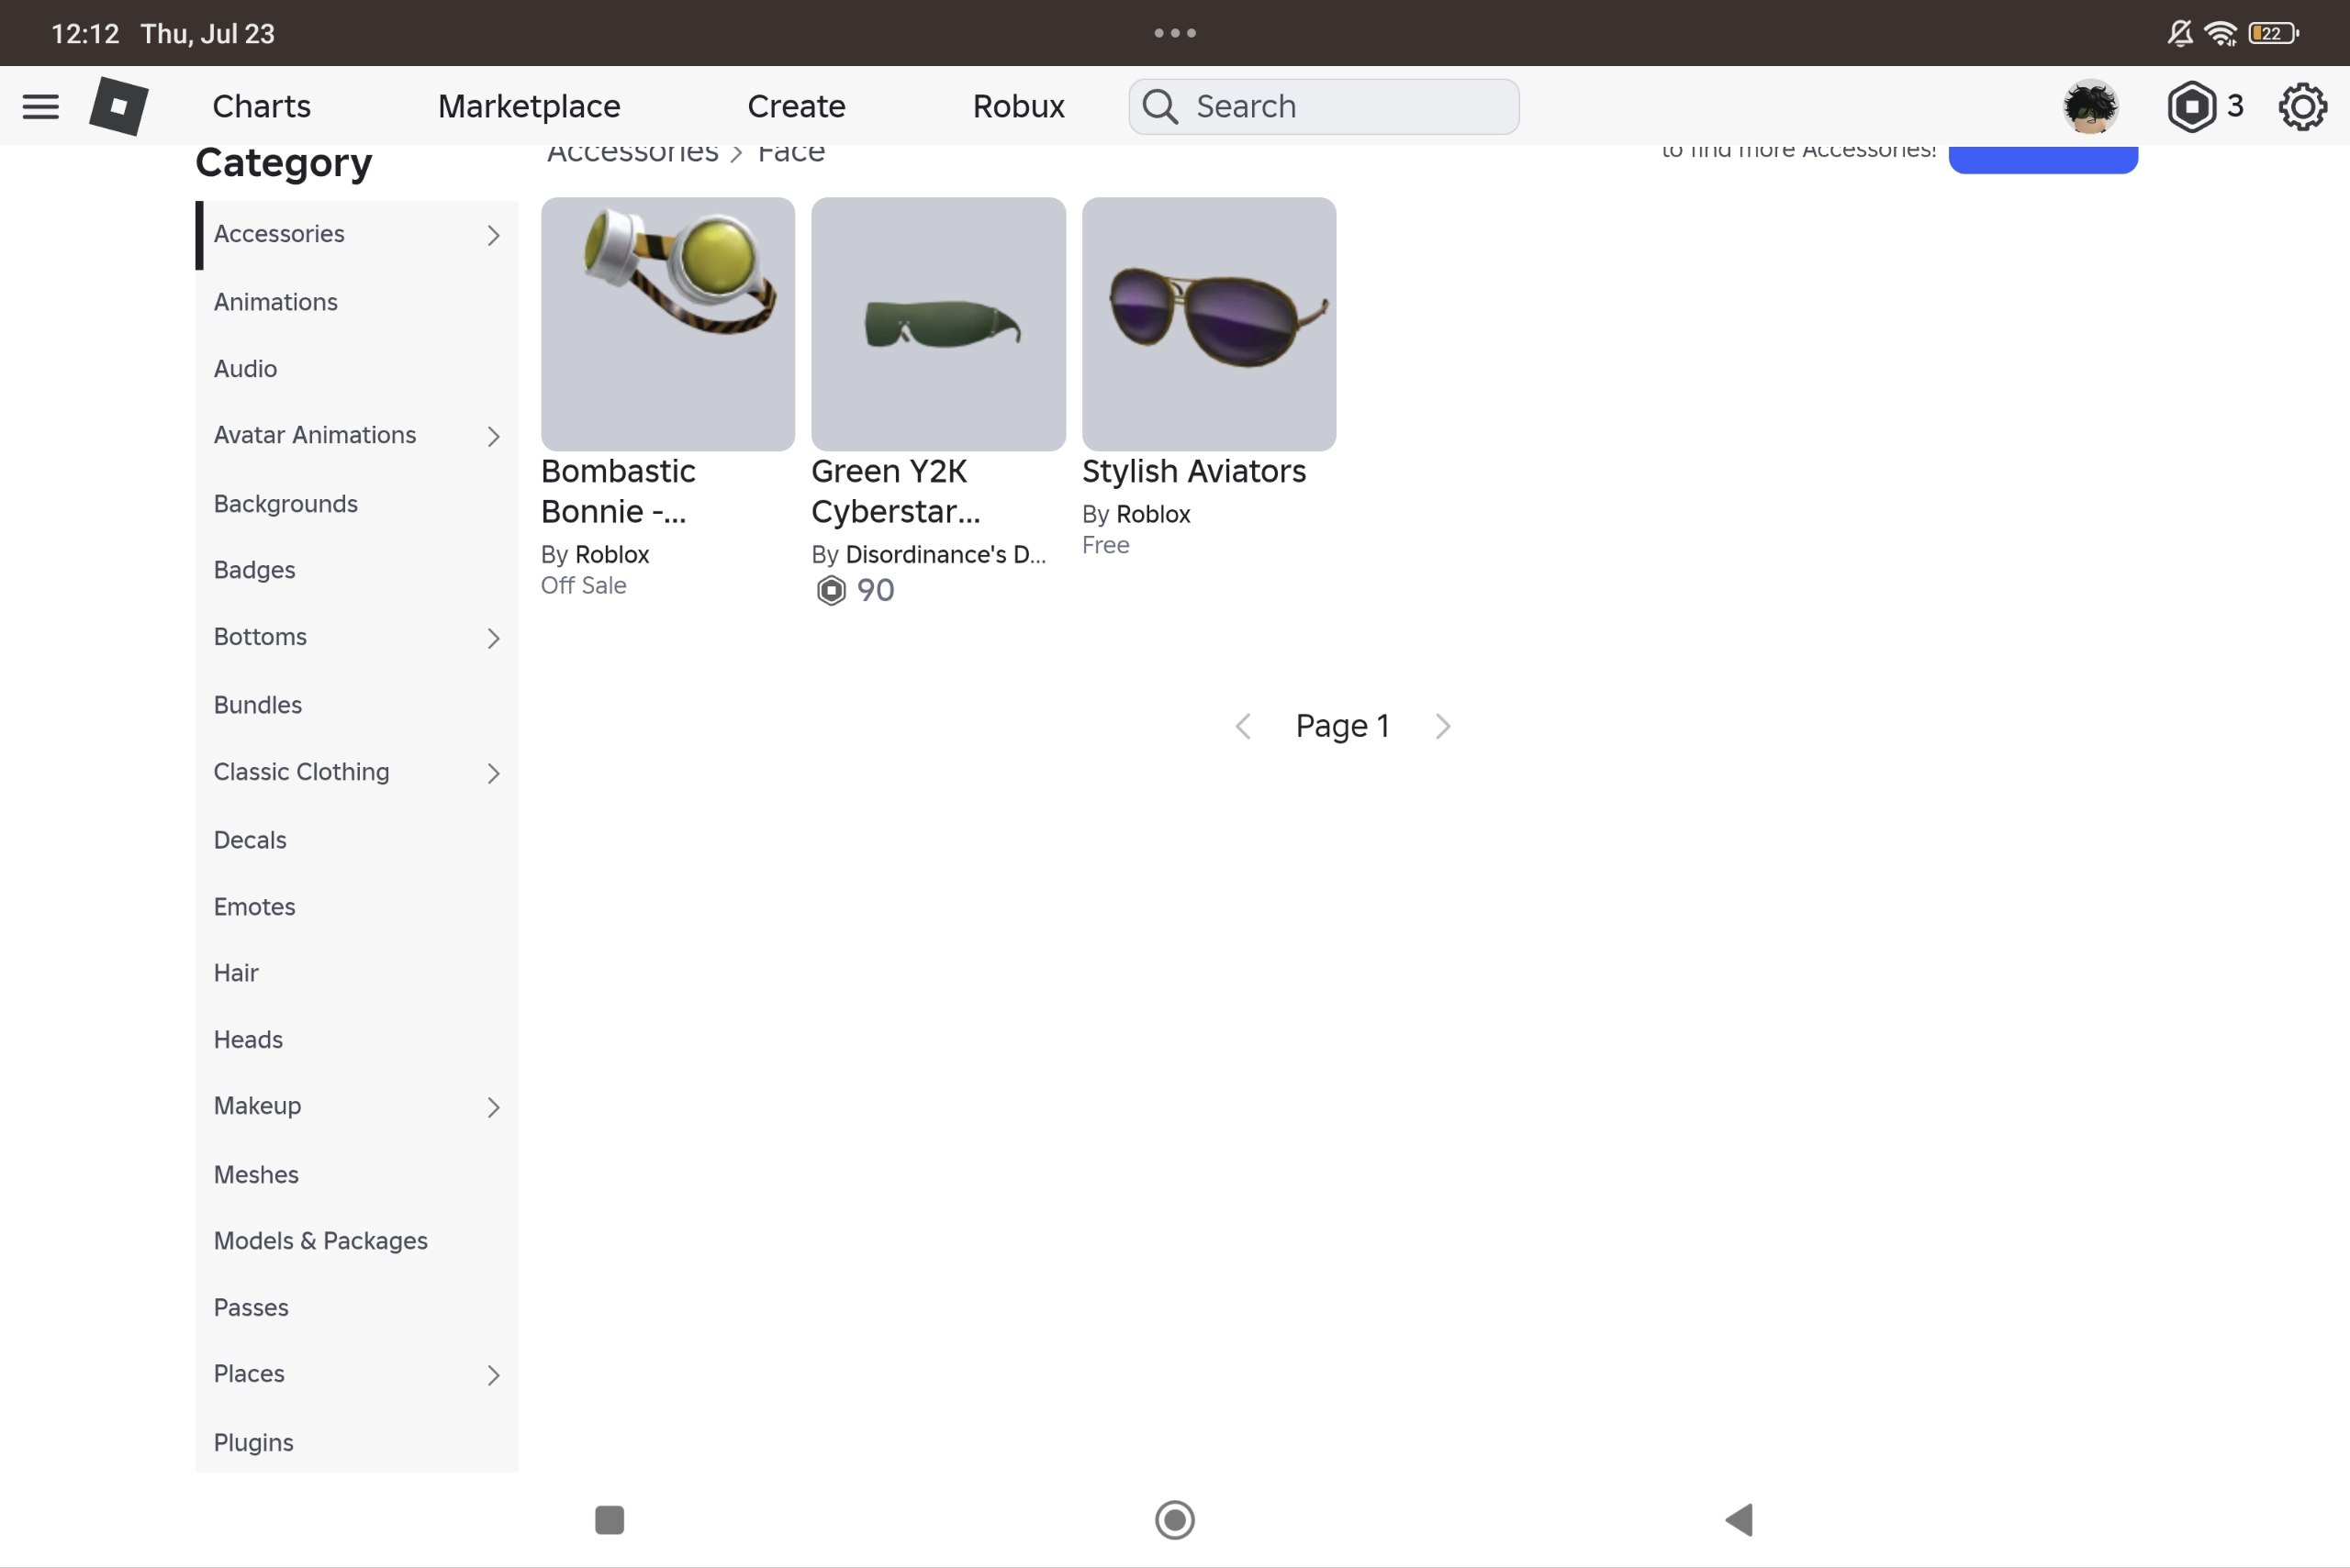Visit Roblox creator link under Bombastic Bonnie

(x=612, y=555)
